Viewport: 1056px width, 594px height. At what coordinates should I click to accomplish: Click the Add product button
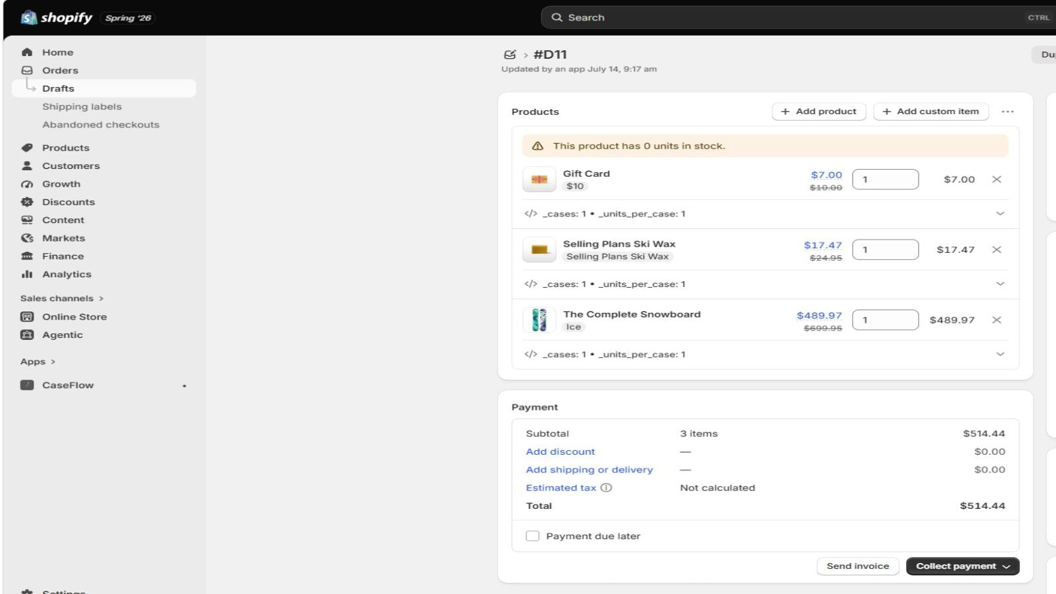click(x=818, y=112)
